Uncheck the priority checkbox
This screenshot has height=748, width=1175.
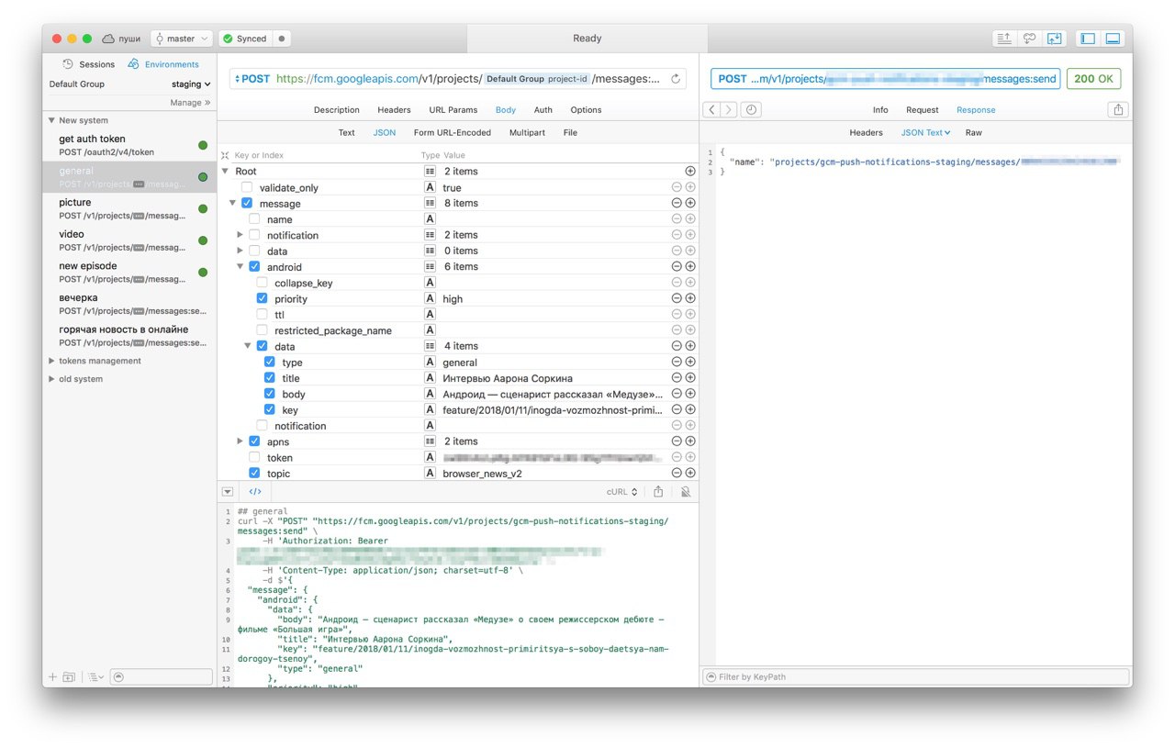[x=262, y=299]
